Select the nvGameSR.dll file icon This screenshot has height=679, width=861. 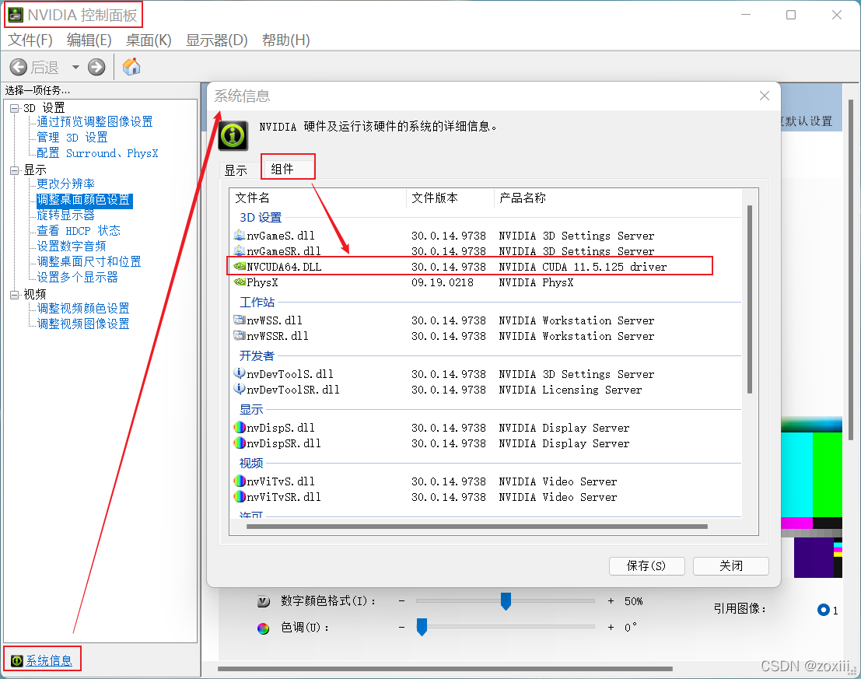(240, 251)
